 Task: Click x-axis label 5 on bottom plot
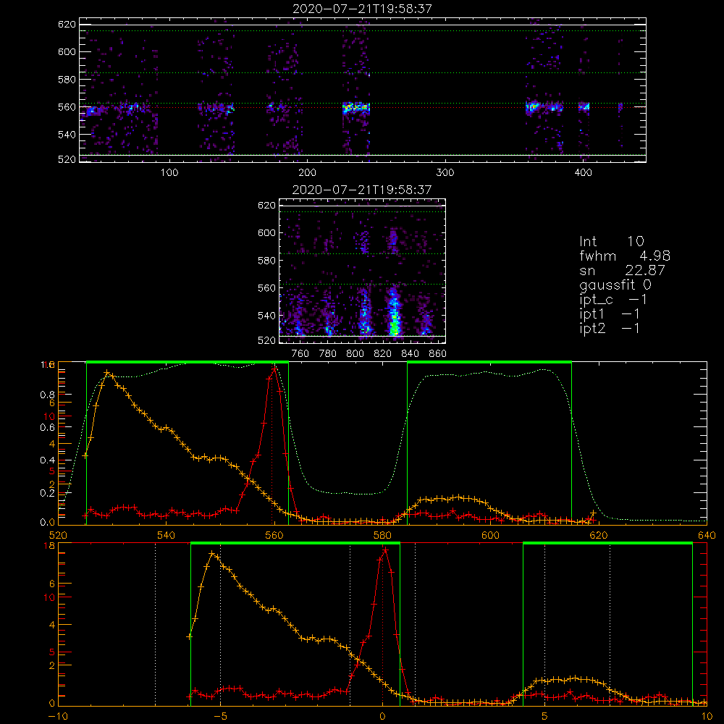pos(545,717)
